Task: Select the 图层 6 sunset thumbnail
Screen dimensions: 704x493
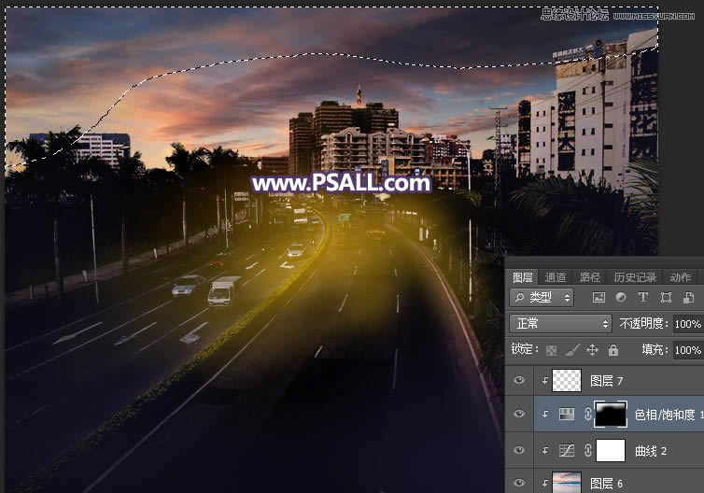Action: point(566,483)
